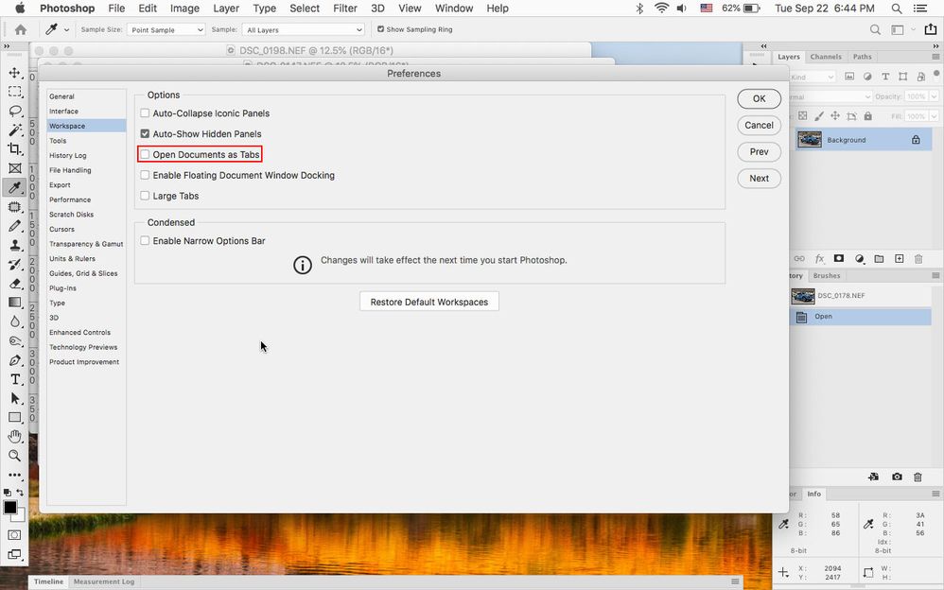Switch to the Brushes tab
944x590 pixels.
pyautogui.click(x=827, y=276)
